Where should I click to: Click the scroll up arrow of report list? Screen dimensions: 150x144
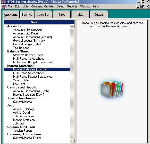pyautogui.click(x=72, y=26)
